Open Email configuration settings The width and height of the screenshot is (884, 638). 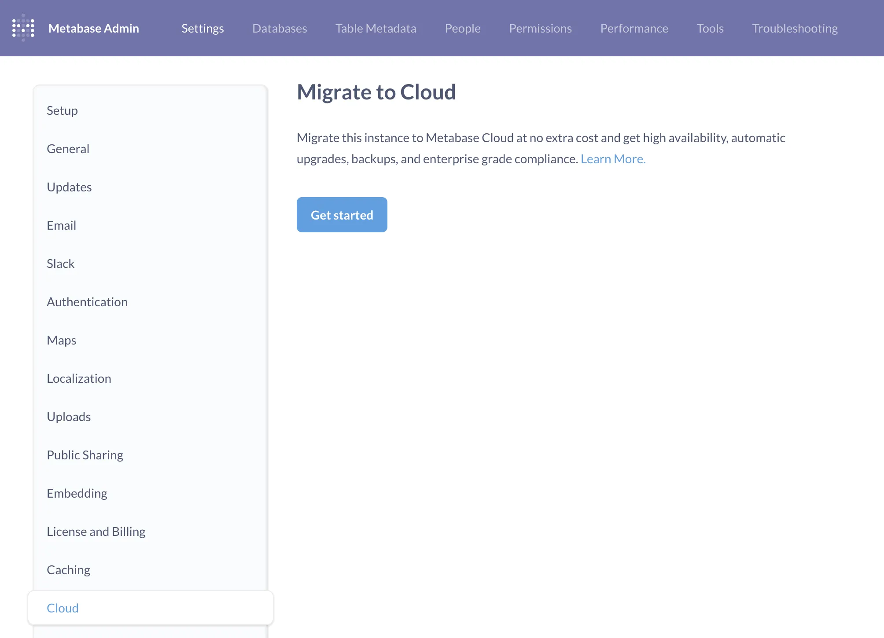point(61,225)
